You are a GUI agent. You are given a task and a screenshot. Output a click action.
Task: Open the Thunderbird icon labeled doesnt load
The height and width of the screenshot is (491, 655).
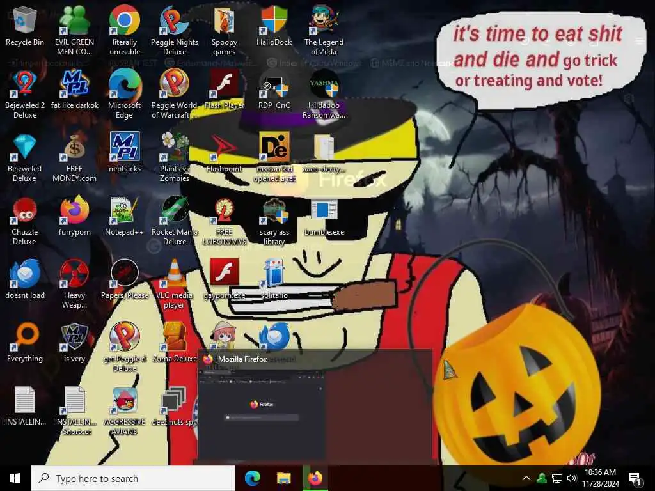[25, 280]
